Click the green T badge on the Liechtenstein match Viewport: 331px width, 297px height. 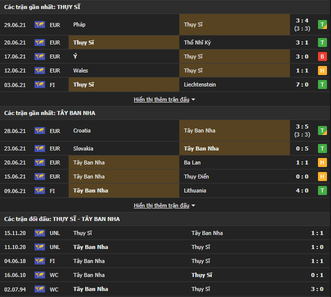pyautogui.click(x=322, y=84)
